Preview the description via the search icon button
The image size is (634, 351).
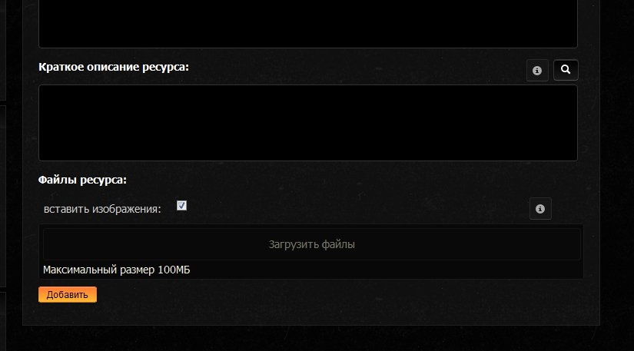(x=566, y=70)
